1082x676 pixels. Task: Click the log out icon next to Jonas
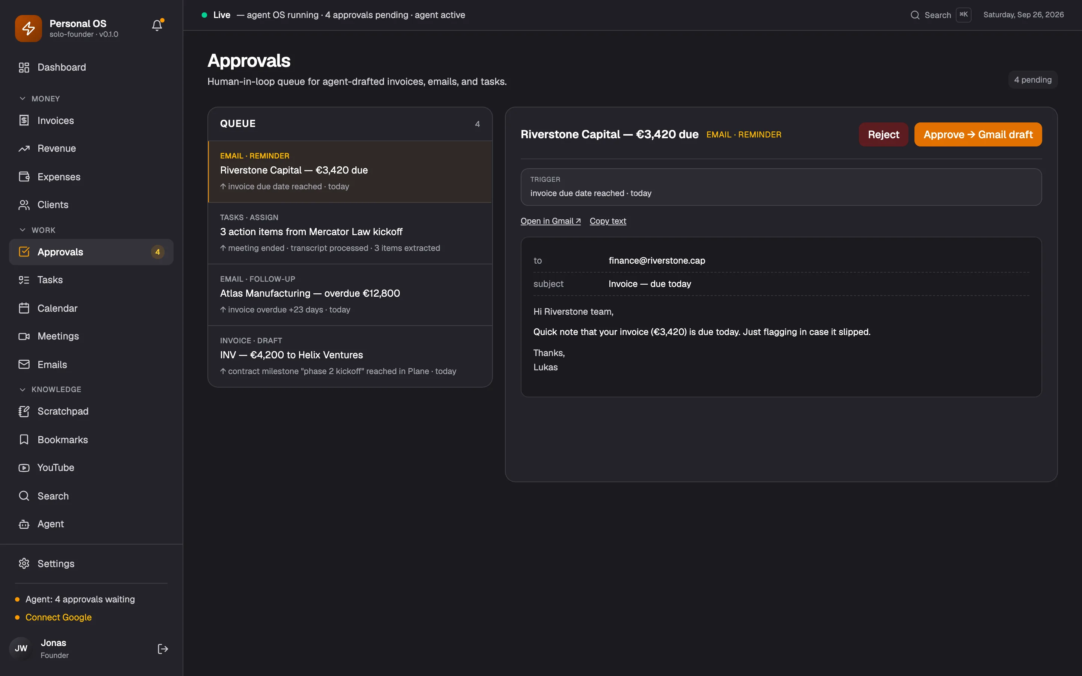163,649
